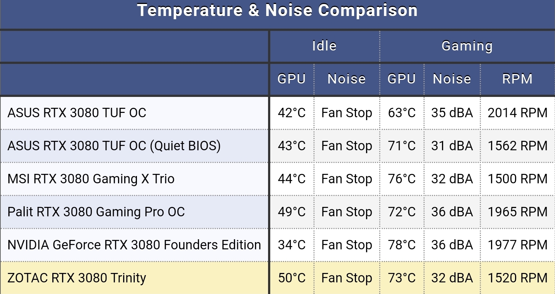Select highlighted ZOTAC RTX 3080 Trinity row
555x294 pixels.
[x=277, y=278]
